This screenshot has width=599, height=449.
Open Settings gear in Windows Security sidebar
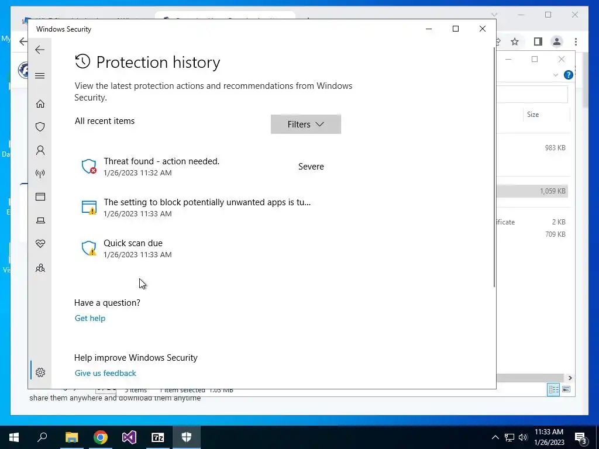pyautogui.click(x=40, y=372)
